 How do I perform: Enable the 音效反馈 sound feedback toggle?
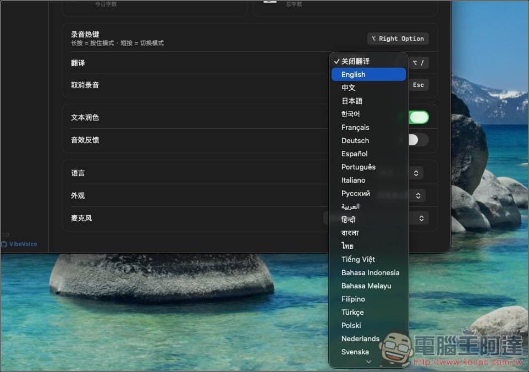point(418,140)
